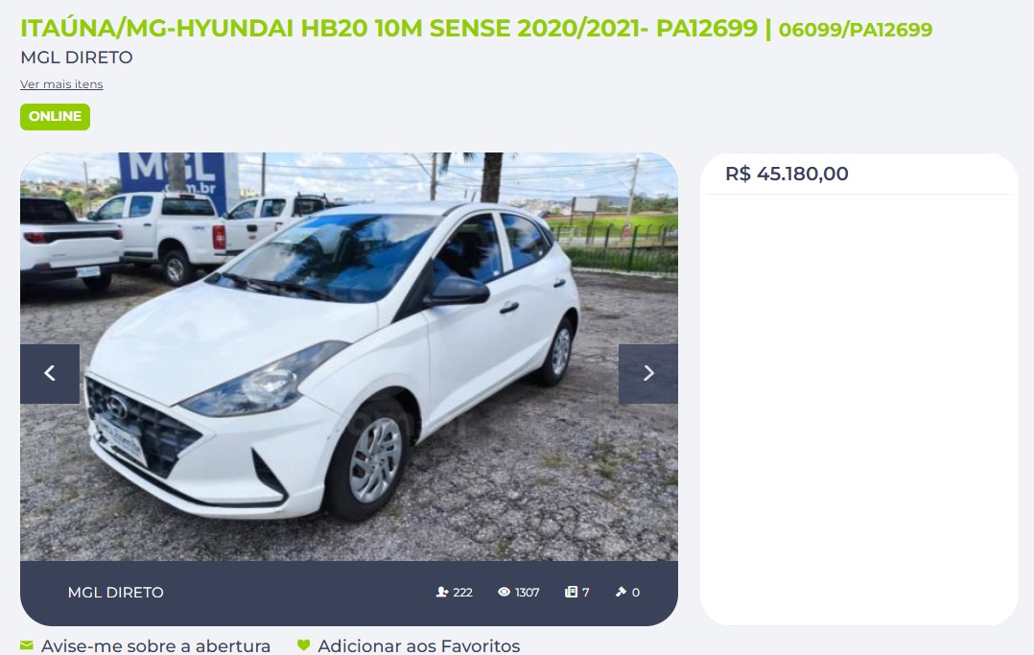Click MGL DIRETO label in the photo footer

tap(115, 593)
